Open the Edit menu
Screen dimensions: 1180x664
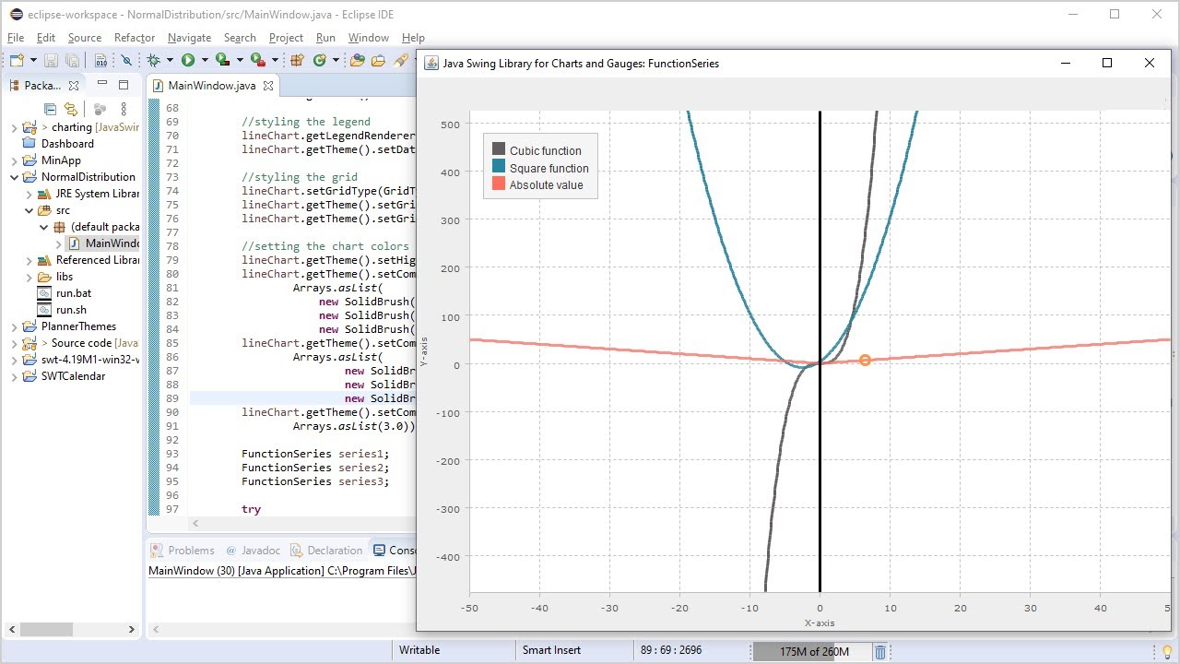[46, 38]
